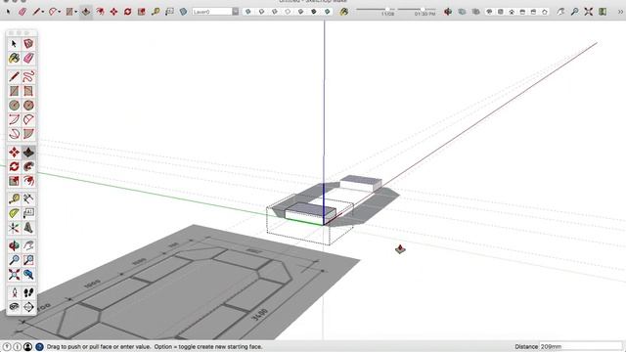
Task: Click the status bar user profile icon
Action: coord(27,347)
